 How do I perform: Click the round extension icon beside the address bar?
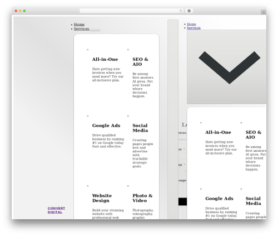pos(189,11)
